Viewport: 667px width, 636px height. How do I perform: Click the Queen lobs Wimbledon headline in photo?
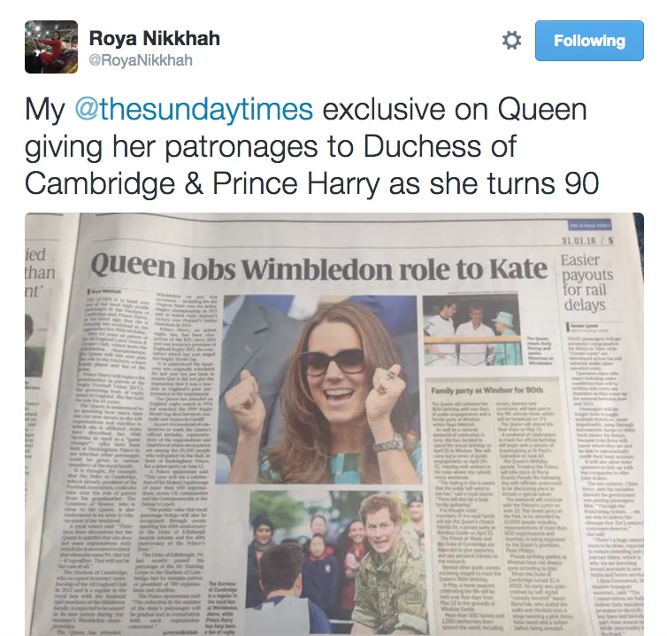[x=318, y=268]
